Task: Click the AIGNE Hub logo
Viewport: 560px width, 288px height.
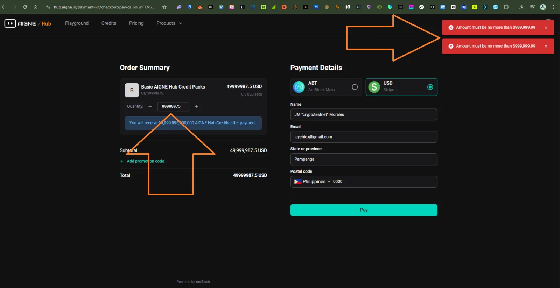Action: 28,23
